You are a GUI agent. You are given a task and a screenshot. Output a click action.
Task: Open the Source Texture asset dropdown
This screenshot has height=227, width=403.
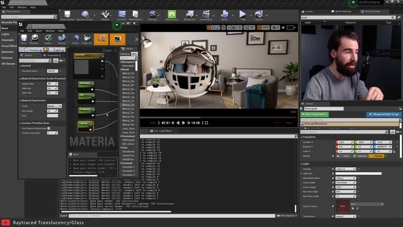tap(366, 204)
